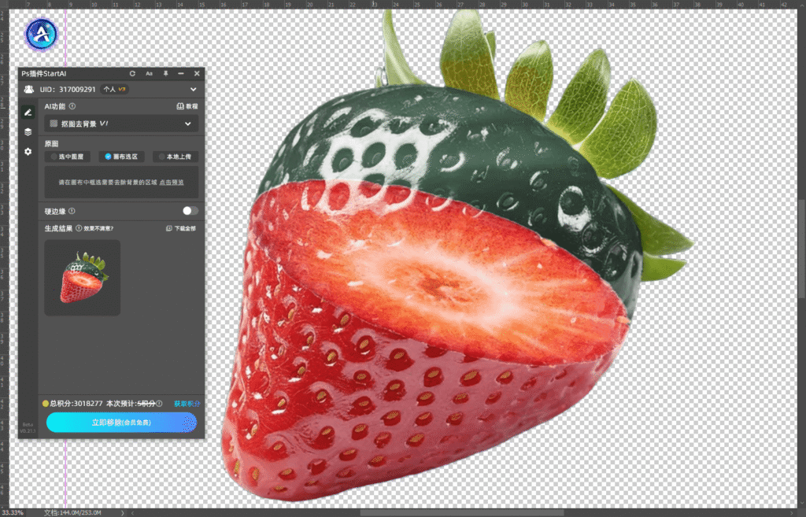The width and height of the screenshot is (806, 517).
Task: Open the layers stack tab in the sidebar
Action: coord(28,131)
